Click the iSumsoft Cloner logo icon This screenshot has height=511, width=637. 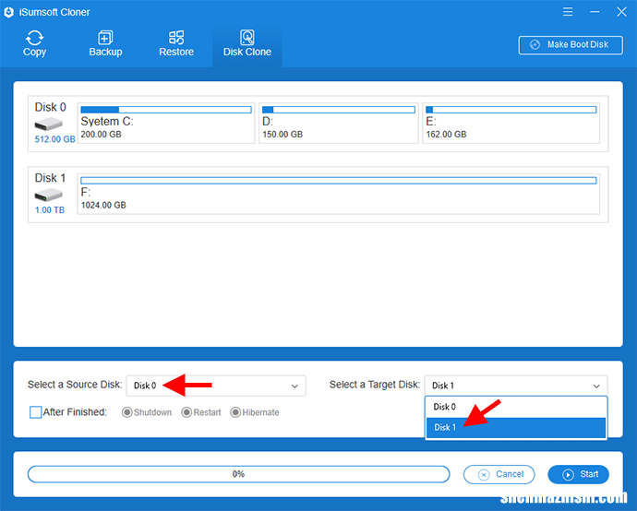9,12
